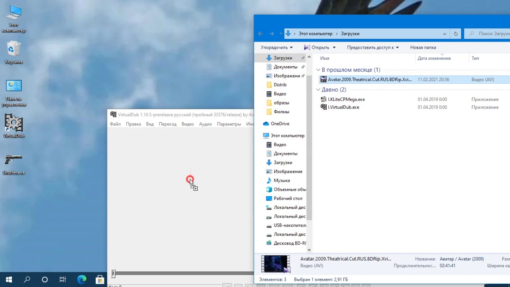Click the Avatar video thumbnail in details pane
Image resolution: width=510 pixels, height=287 pixels.
pyautogui.click(x=276, y=263)
